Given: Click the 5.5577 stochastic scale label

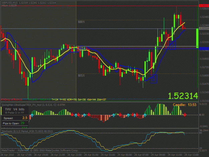Looking at the screenshot, I should pyautogui.click(x=203, y=151).
